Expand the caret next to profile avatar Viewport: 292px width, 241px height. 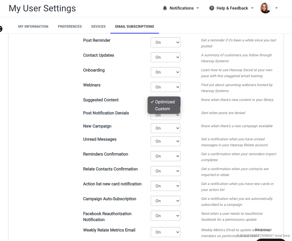[276, 8]
